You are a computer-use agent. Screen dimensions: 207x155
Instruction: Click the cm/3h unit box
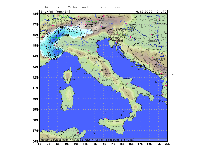(x=63, y=12)
